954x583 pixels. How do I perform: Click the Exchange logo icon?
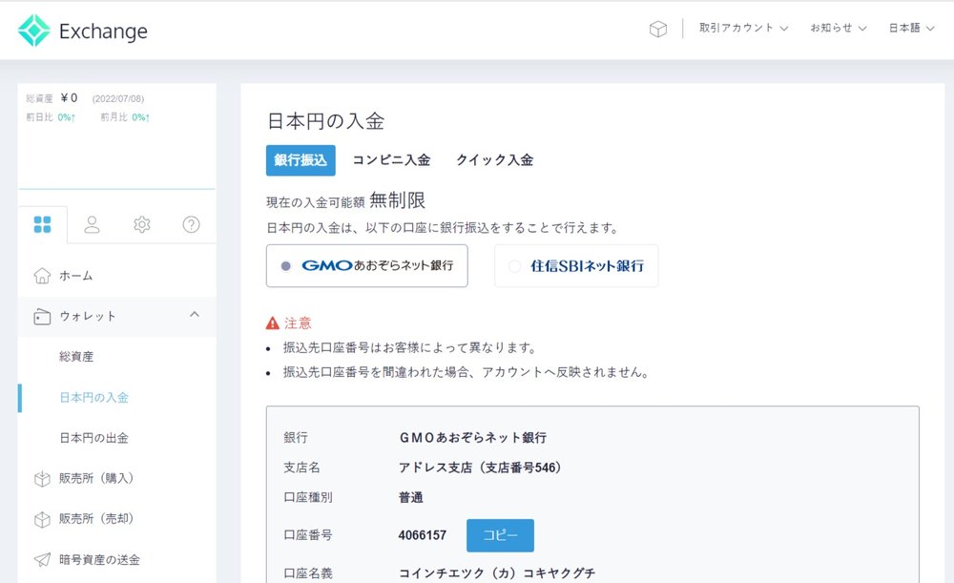click(x=33, y=31)
